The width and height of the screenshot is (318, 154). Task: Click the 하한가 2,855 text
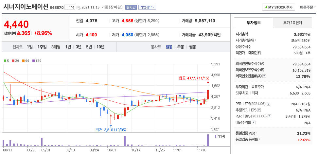(x=147, y=35)
